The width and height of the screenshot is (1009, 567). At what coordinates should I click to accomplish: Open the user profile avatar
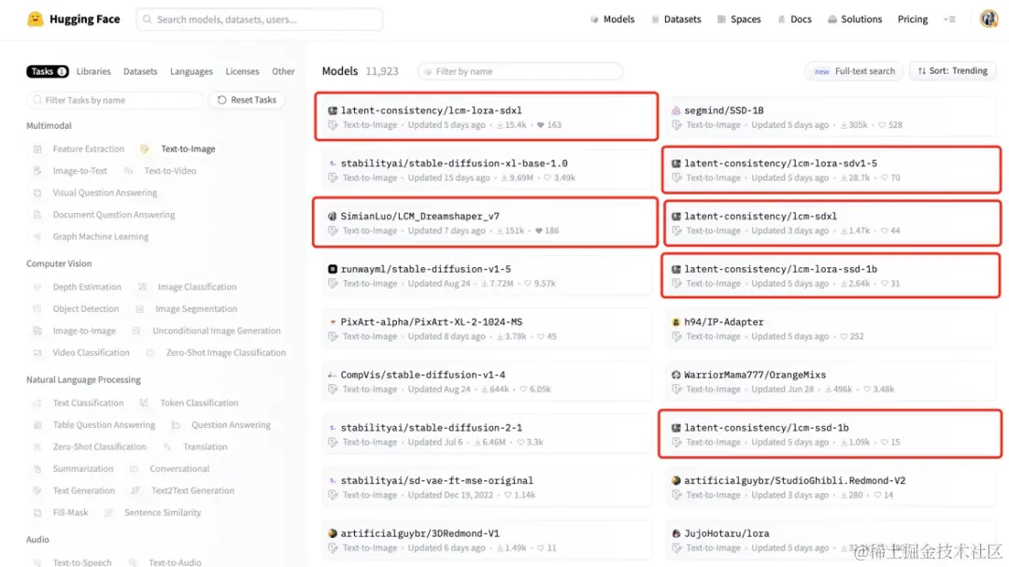click(988, 19)
